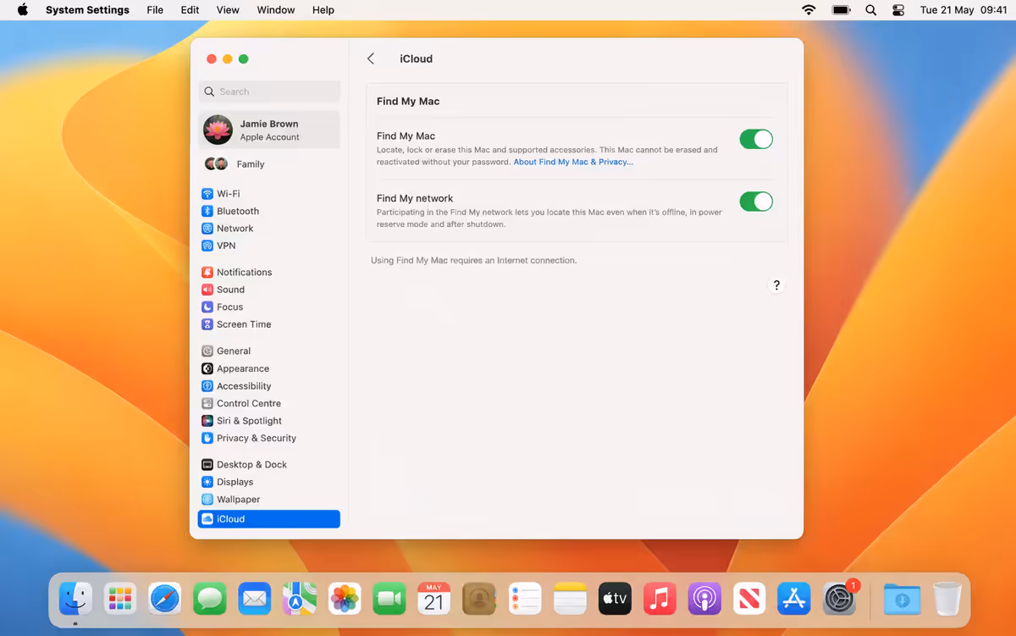This screenshot has height=636, width=1016.
Task: Open Photos app in Dock
Action: point(345,599)
